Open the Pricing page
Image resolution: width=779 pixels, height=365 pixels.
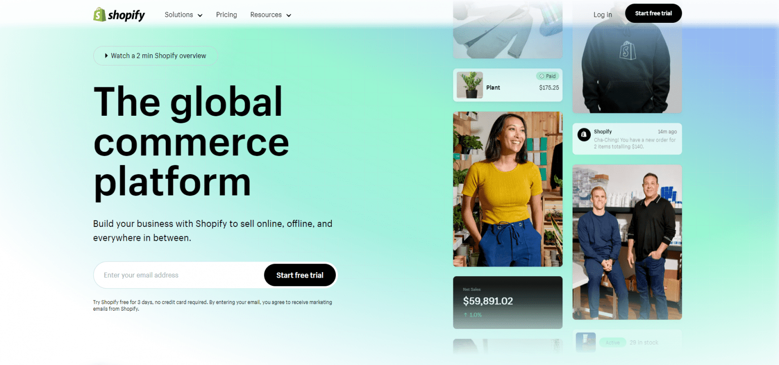(226, 15)
